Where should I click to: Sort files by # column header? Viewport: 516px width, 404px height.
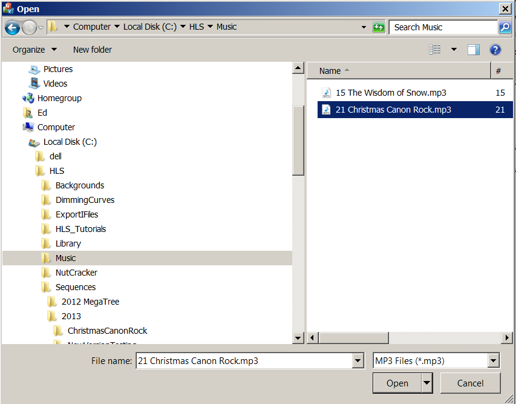(502, 71)
